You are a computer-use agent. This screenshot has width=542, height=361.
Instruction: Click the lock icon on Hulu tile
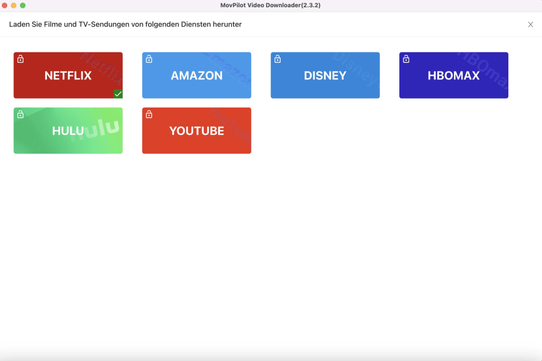20,114
